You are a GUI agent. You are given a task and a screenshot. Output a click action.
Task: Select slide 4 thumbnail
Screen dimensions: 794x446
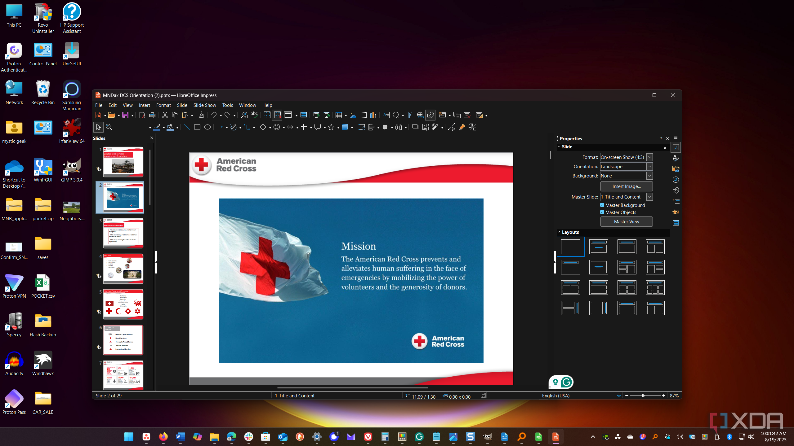[123, 269]
